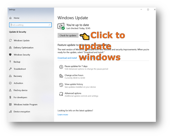This screenshot has width=171, height=137.
Task: Click the Learn more link
Action: click(63, 115)
